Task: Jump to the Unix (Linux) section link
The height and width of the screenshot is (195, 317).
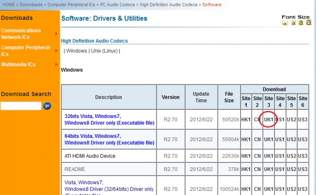Action: (x=104, y=51)
